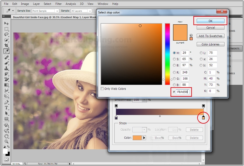Open the Analysis menu
244x166 pixels.
pos(70,4)
